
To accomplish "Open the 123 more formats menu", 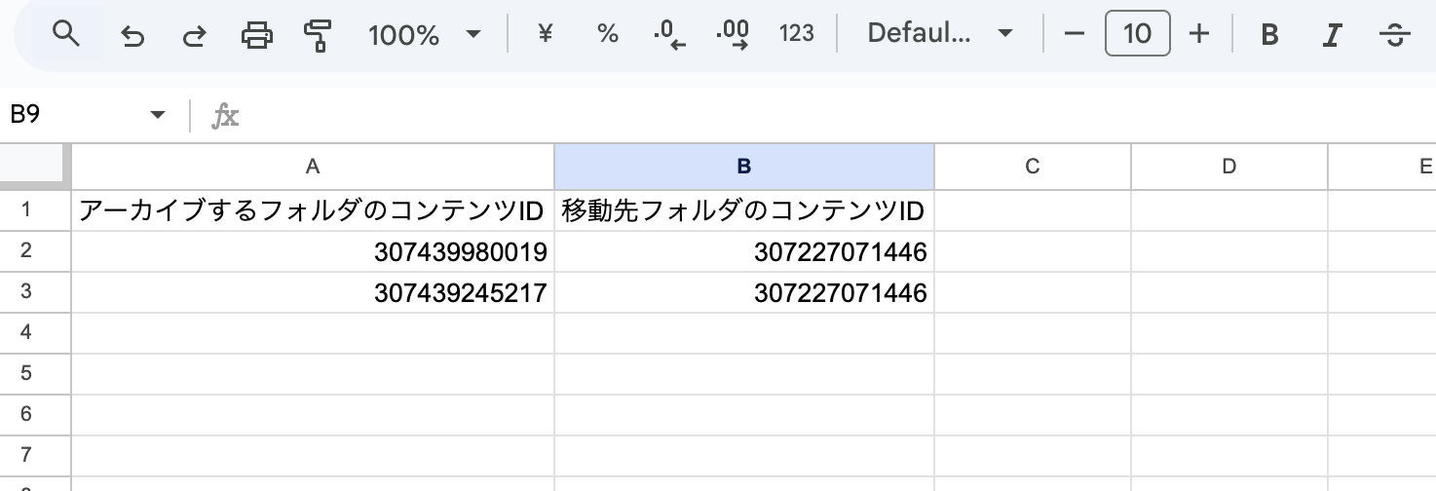I will (797, 34).
